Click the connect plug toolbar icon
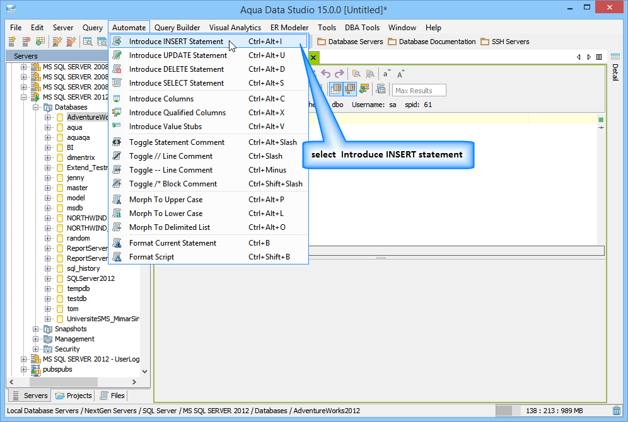The width and height of the screenshot is (628, 422). [x=57, y=41]
